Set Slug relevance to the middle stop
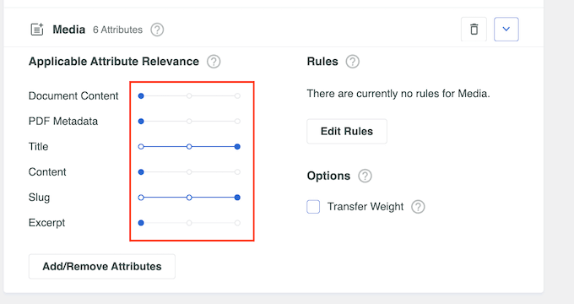 (x=189, y=198)
